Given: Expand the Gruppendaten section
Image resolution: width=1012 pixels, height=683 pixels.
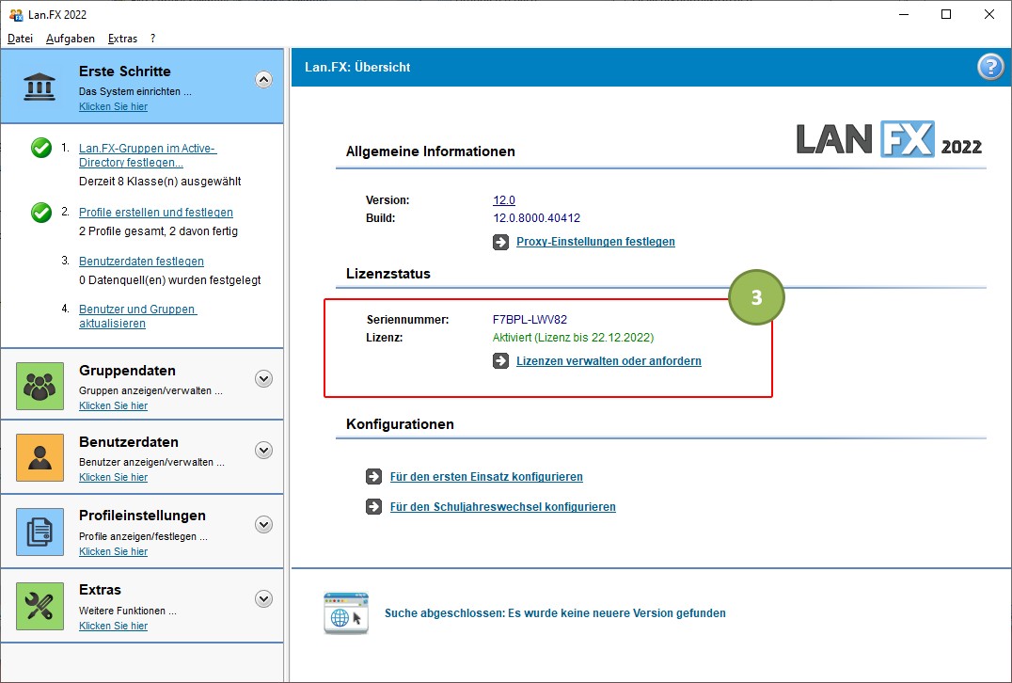Looking at the screenshot, I should coord(263,379).
